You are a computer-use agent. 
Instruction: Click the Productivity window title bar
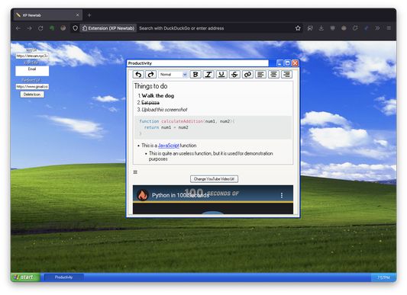pyautogui.click(x=198, y=63)
